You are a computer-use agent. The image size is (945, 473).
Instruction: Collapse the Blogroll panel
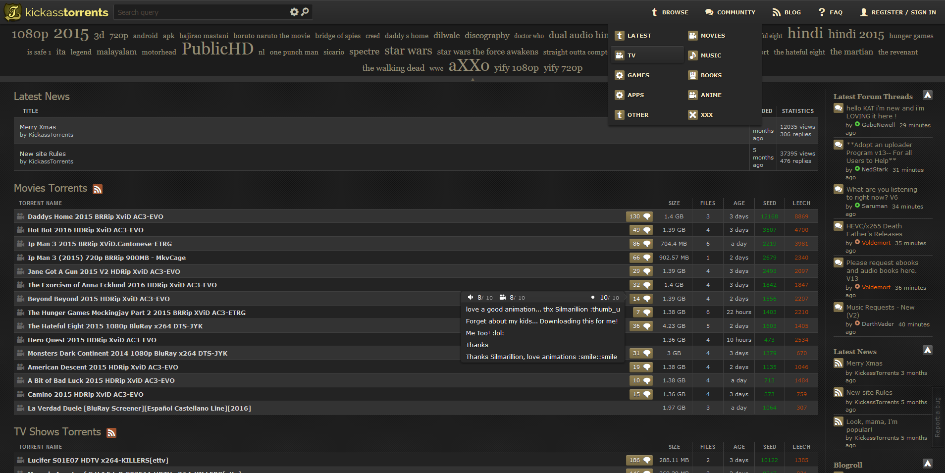927,464
